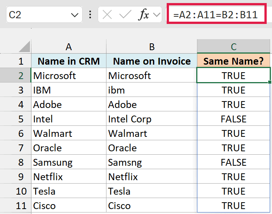
Task: Select row 11 header
Action: pos(16,206)
